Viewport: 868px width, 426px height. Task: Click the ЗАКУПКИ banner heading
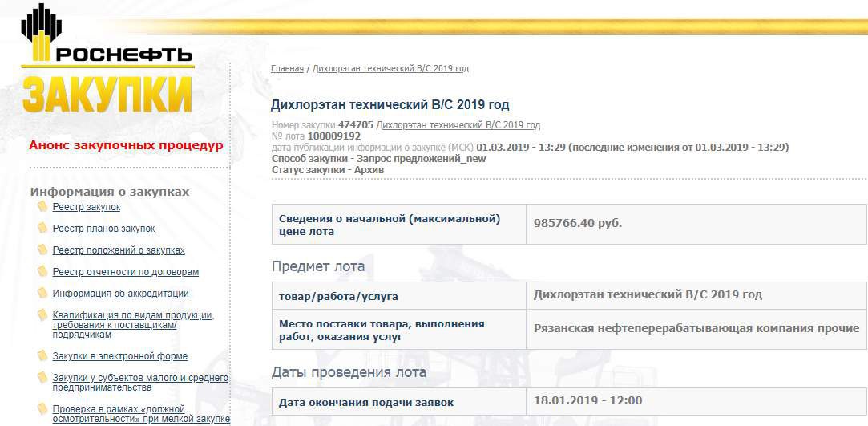pyautogui.click(x=107, y=94)
